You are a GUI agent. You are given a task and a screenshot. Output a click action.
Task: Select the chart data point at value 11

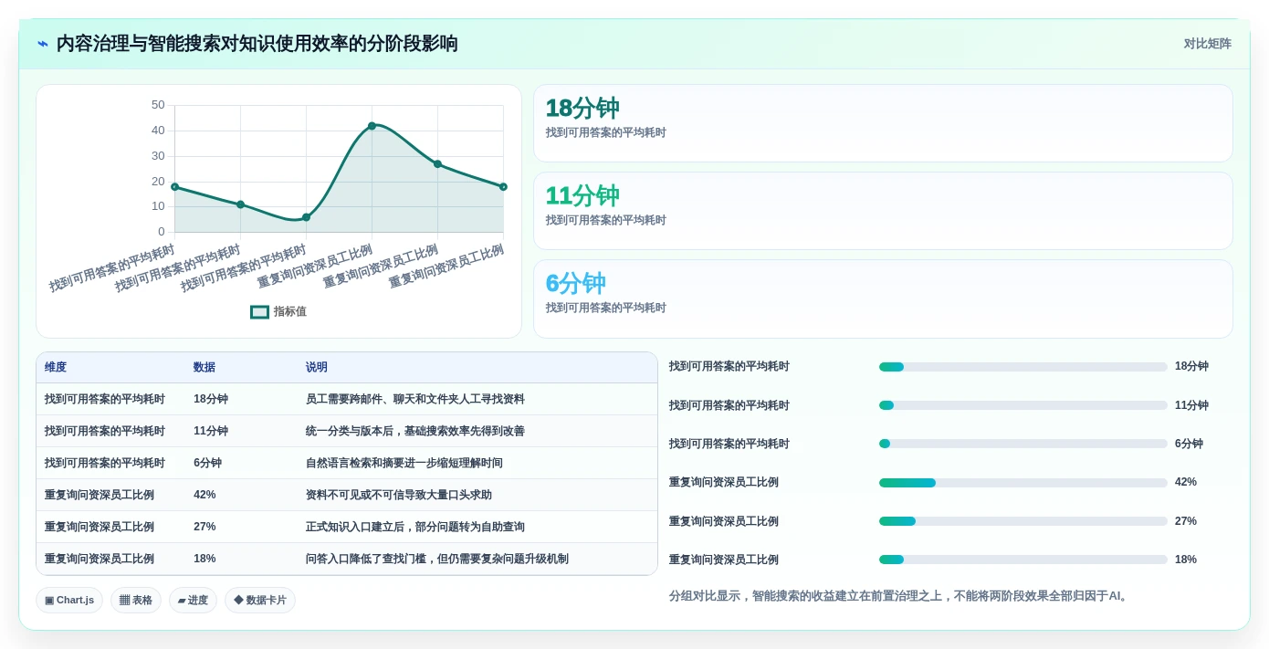(240, 204)
